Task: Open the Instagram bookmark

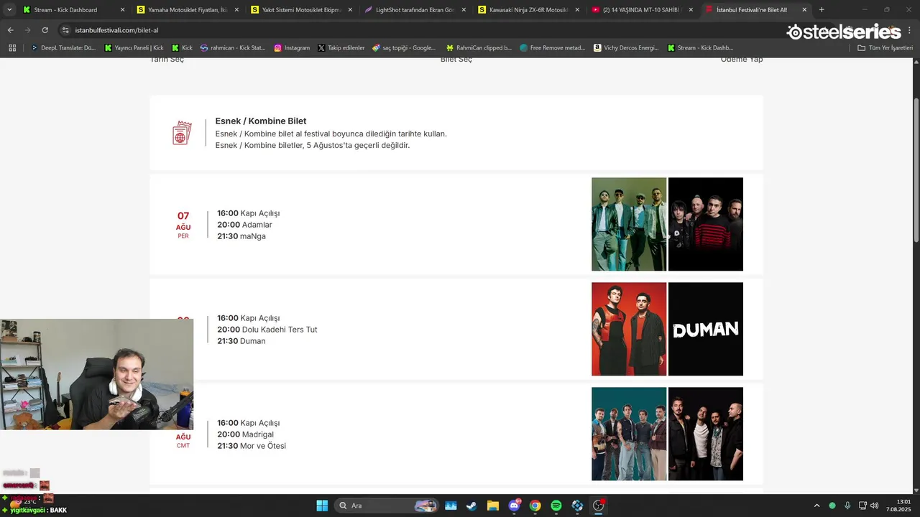Action: pyautogui.click(x=292, y=48)
